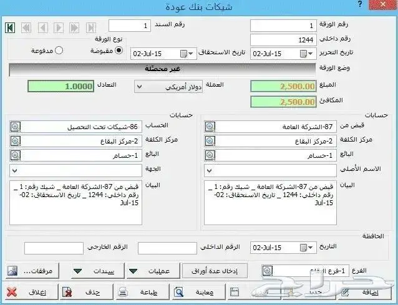This screenshot has height=305, width=398.
Task: Select the مدفوعة paper type radio button
Action: [59, 51]
